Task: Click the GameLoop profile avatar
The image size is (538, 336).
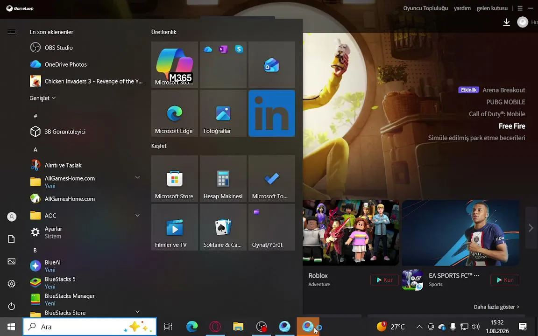Action: click(x=523, y=22)
